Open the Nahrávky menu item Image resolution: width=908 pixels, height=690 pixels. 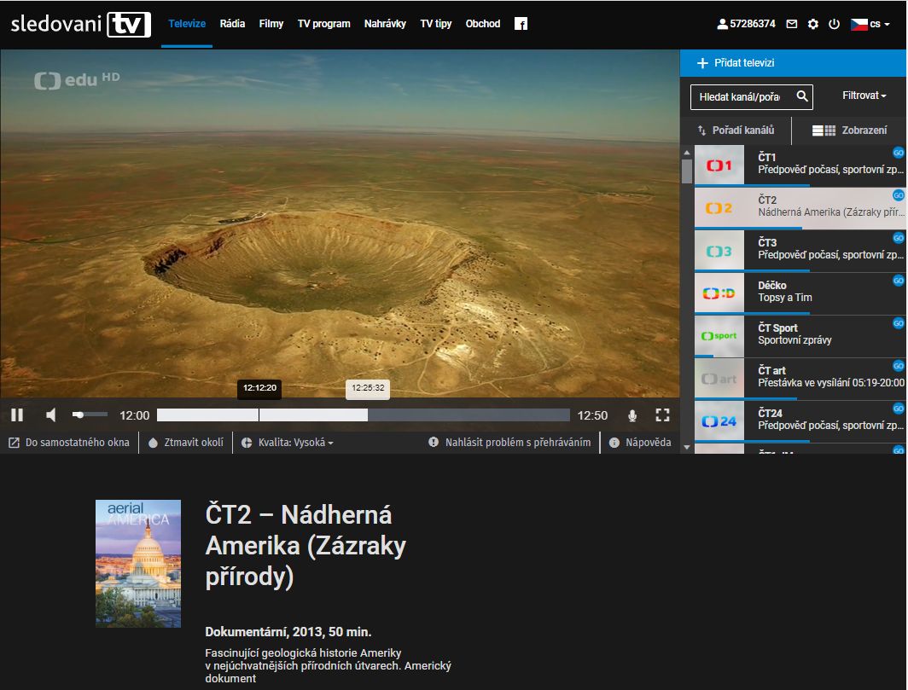(x=385, y=24)
